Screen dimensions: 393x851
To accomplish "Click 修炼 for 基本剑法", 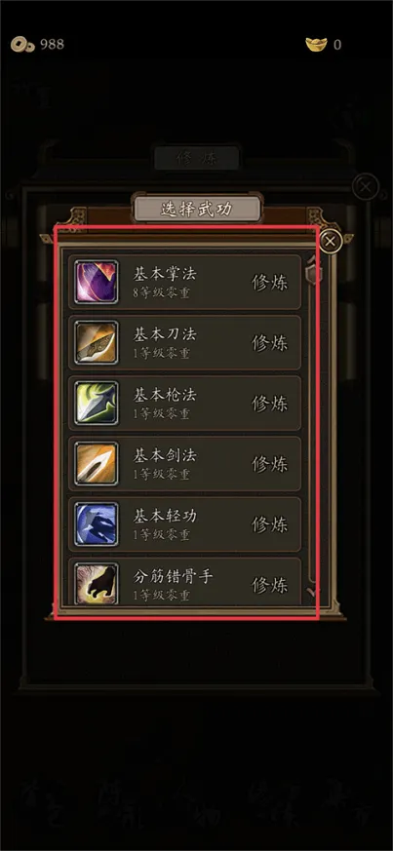I will pyautogui.click(x=270, y=464).
